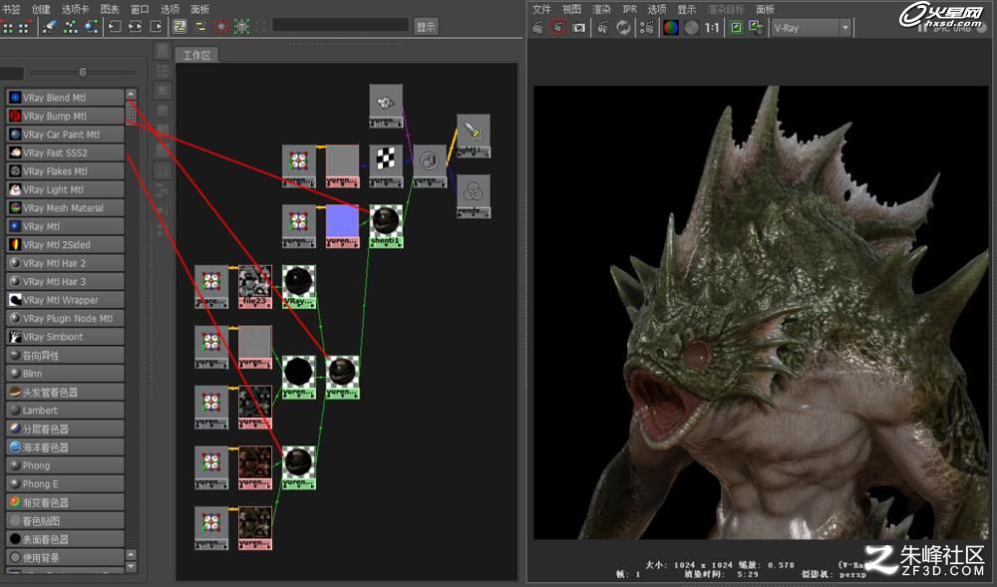This screenshot has height=587, width=997.
Task: Create a VRay Fast SSS2 material
Action: point(65,152)
